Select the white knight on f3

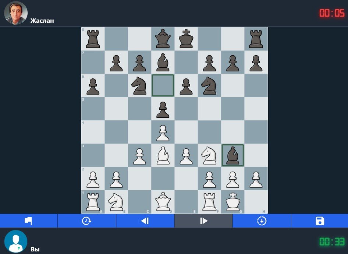click(x=209, y=155)
